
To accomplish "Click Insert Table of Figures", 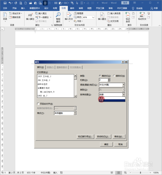I will point(114,13).
